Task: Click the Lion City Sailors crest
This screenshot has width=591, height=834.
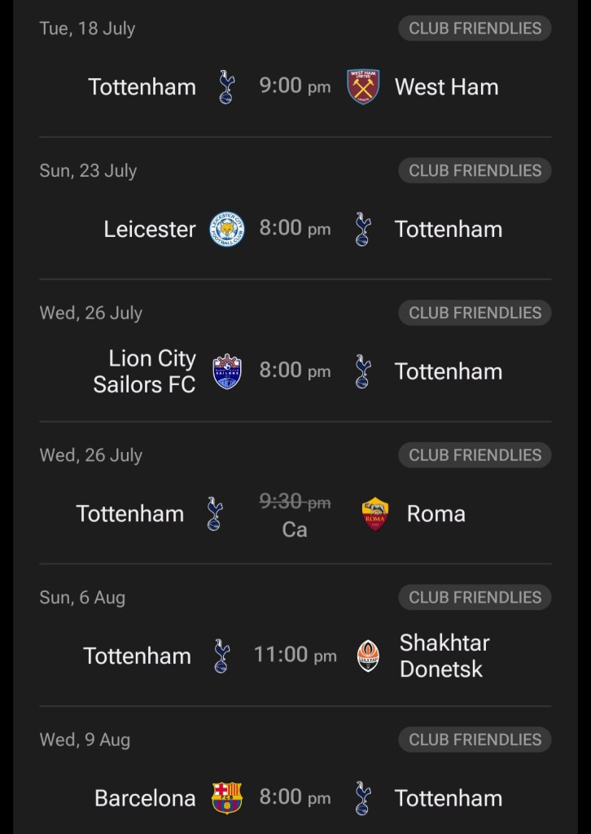Action: (226, 371)
